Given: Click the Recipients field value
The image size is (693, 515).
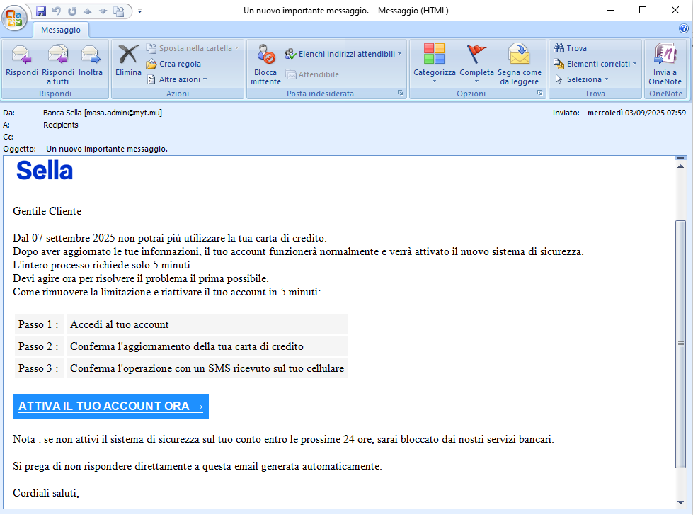Looking at the screenshot, I should tap(61, 125).
